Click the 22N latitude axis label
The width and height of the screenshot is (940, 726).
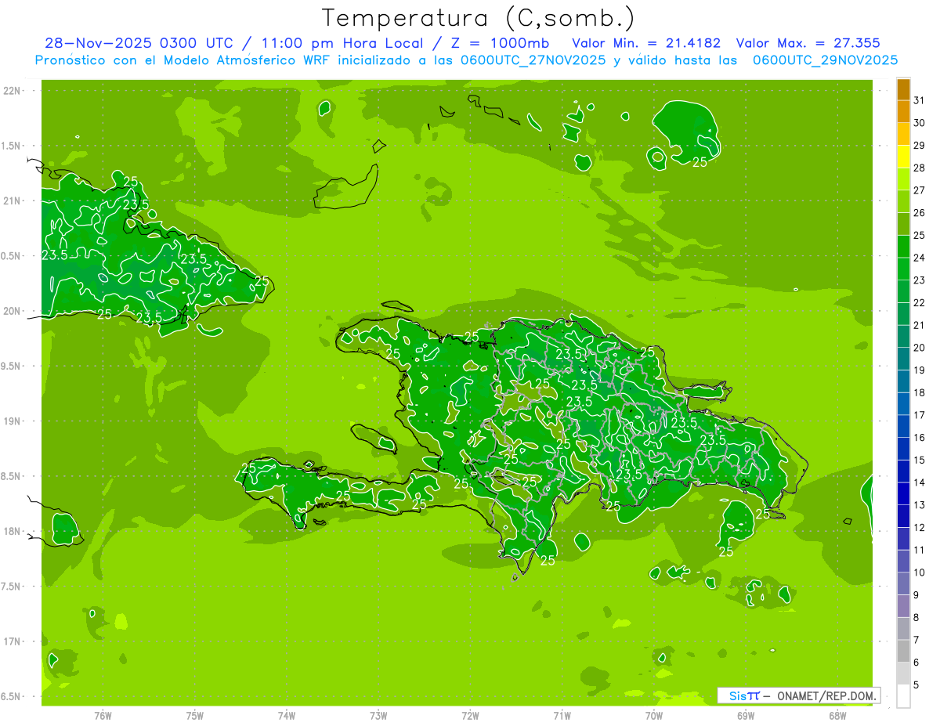[13, 91]
